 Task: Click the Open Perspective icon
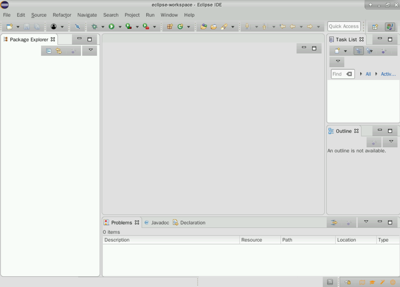pyautogui.click(x=375, y=27)
